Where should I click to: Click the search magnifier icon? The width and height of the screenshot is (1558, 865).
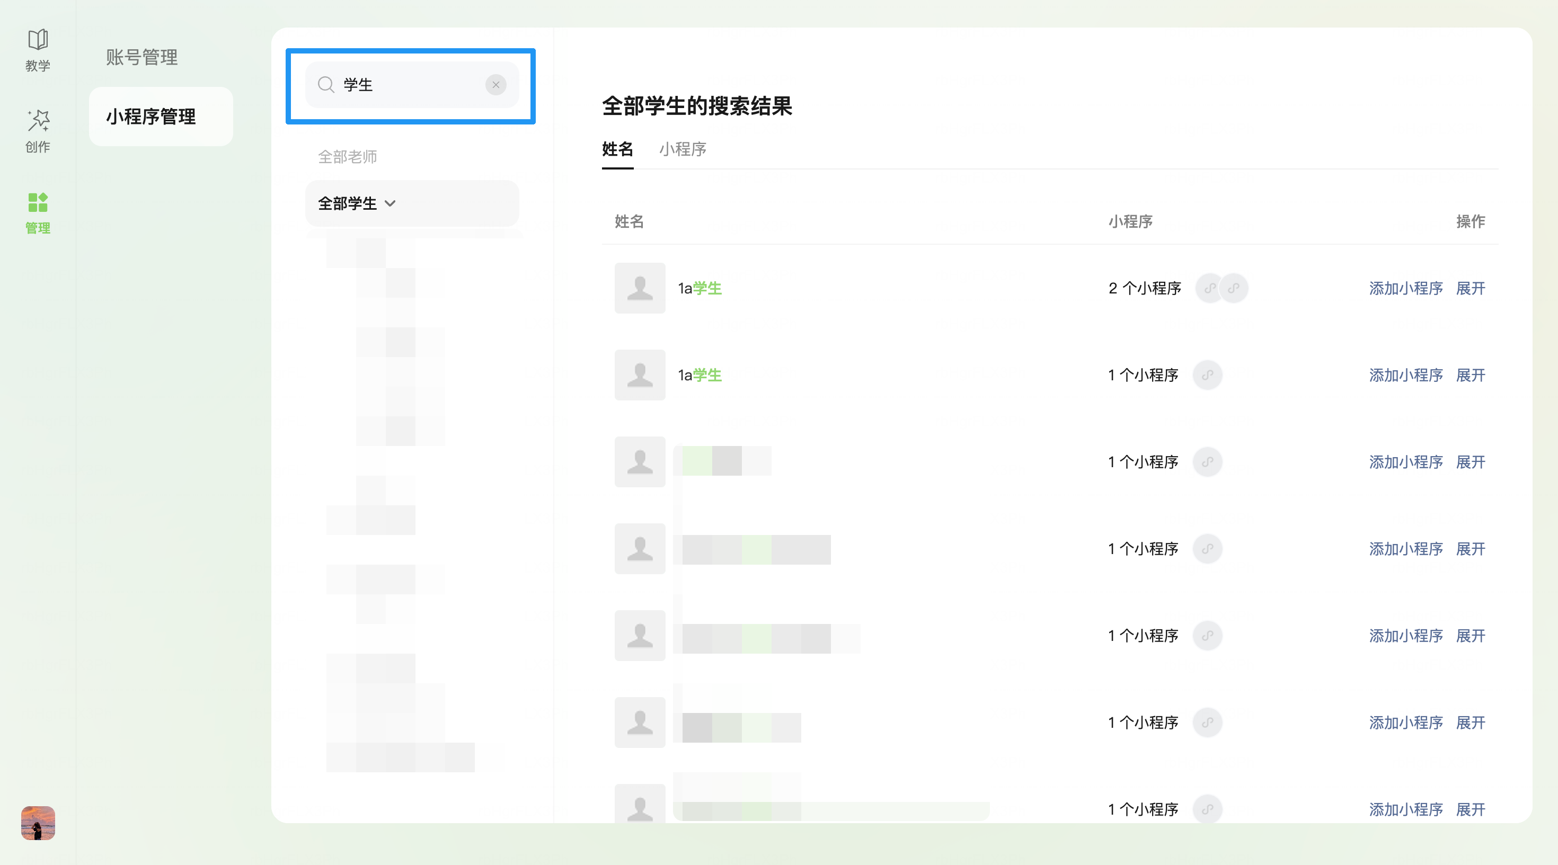coord(326,85)
